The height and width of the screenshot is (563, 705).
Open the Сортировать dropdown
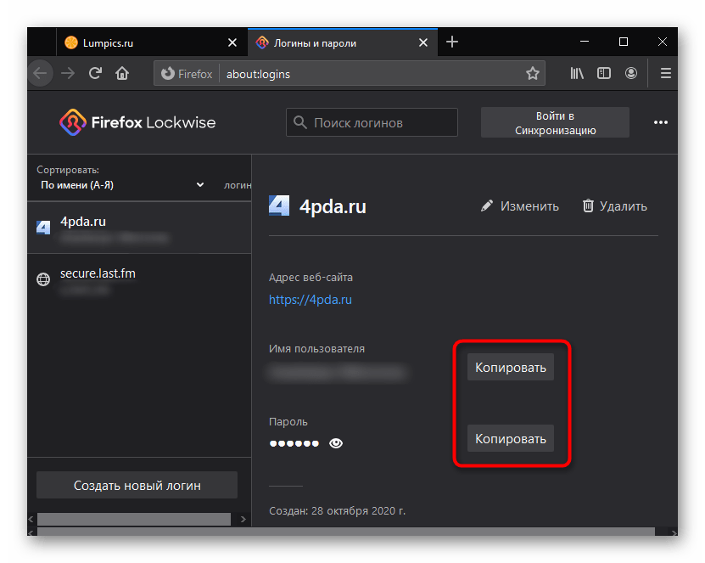pyautogui.click(x=122, y=185)
